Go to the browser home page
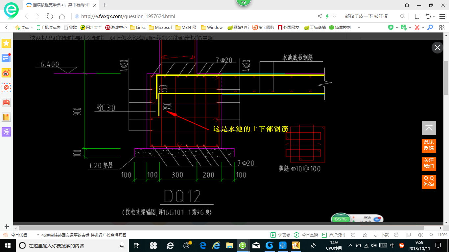The width and height of the screenshot is (449, 252). [62, 16]
